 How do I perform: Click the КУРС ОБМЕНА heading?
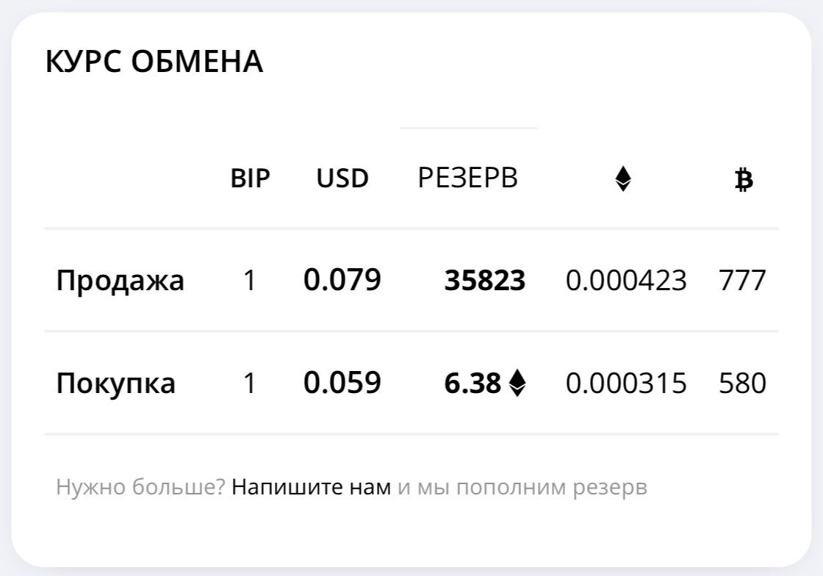click(x=154, y=62)
